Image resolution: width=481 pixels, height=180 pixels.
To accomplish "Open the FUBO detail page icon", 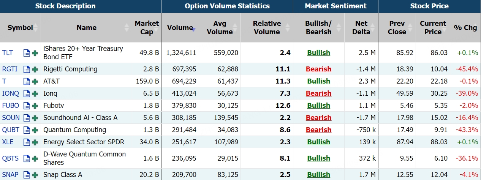I will click(x=27, y=106).
